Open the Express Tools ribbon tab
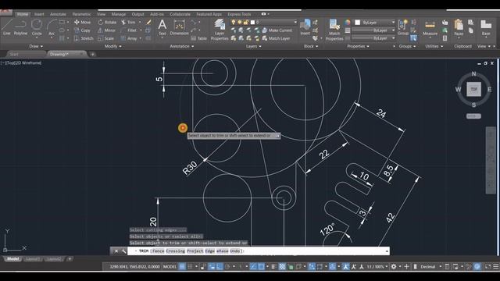 click(x=239, y=14)
